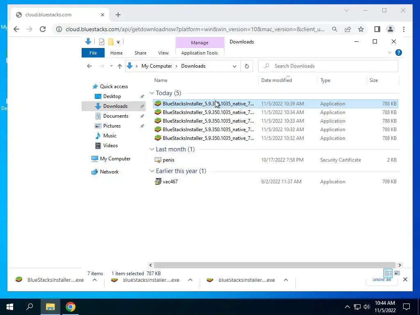Select Pictures in navigation pane

[112, 126]
